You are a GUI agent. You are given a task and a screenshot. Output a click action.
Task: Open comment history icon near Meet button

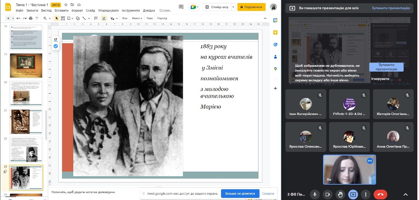[181, 7]
